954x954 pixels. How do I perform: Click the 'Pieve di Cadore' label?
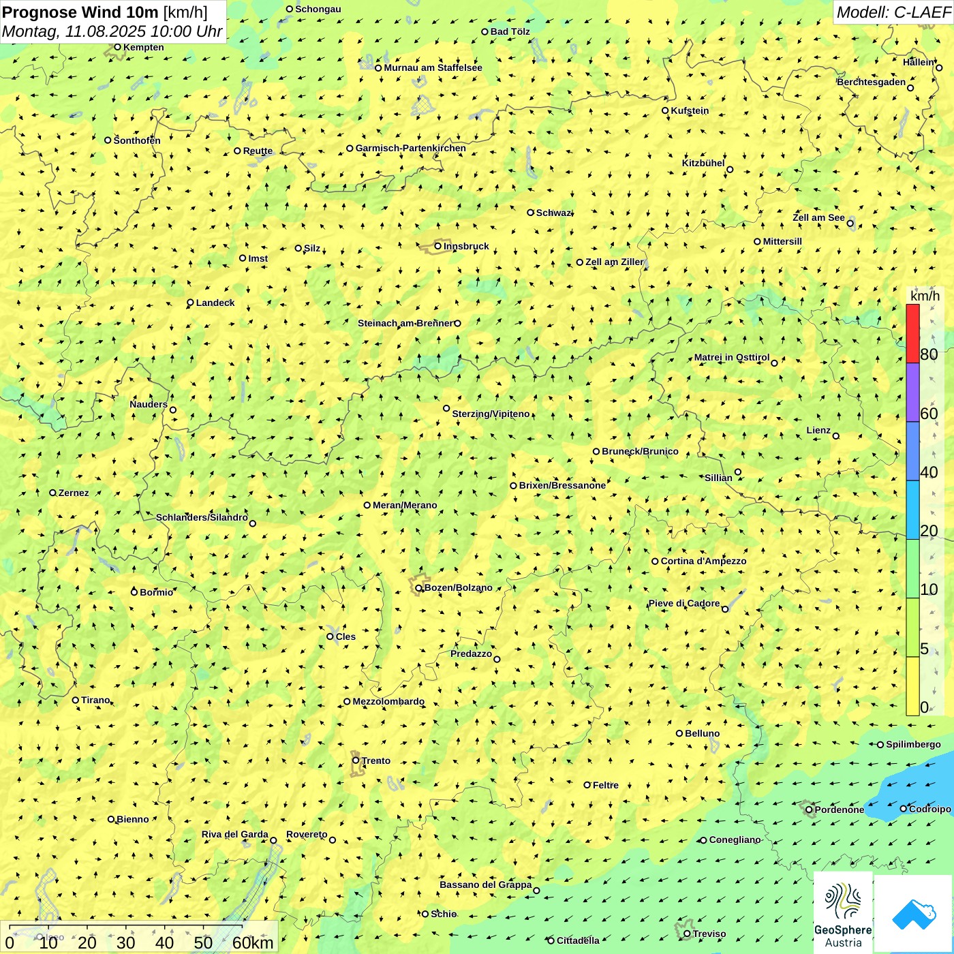click(x=684, y=603)
